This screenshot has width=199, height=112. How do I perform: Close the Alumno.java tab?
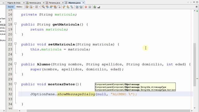[83, 3]
